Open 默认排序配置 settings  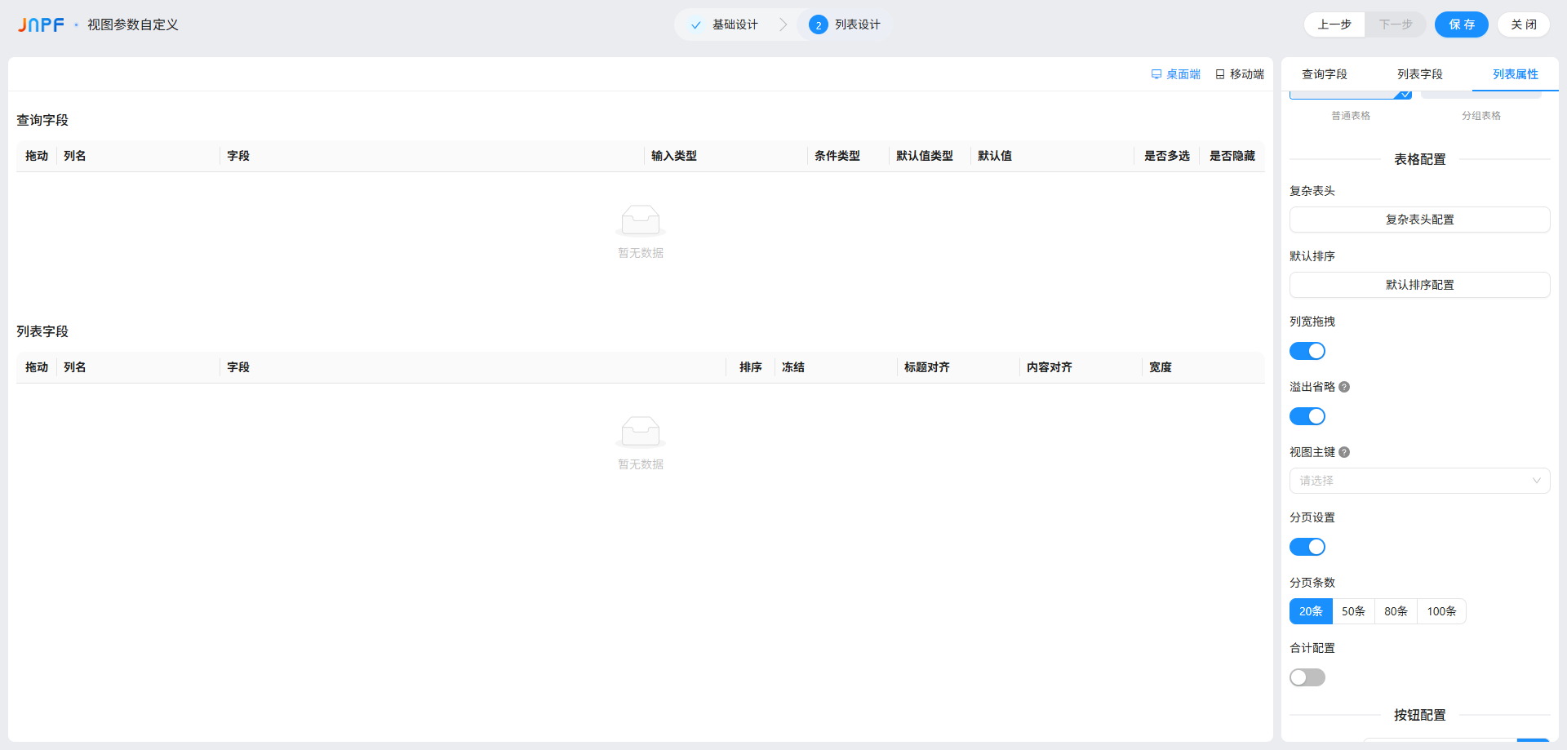coord(1419,285)
